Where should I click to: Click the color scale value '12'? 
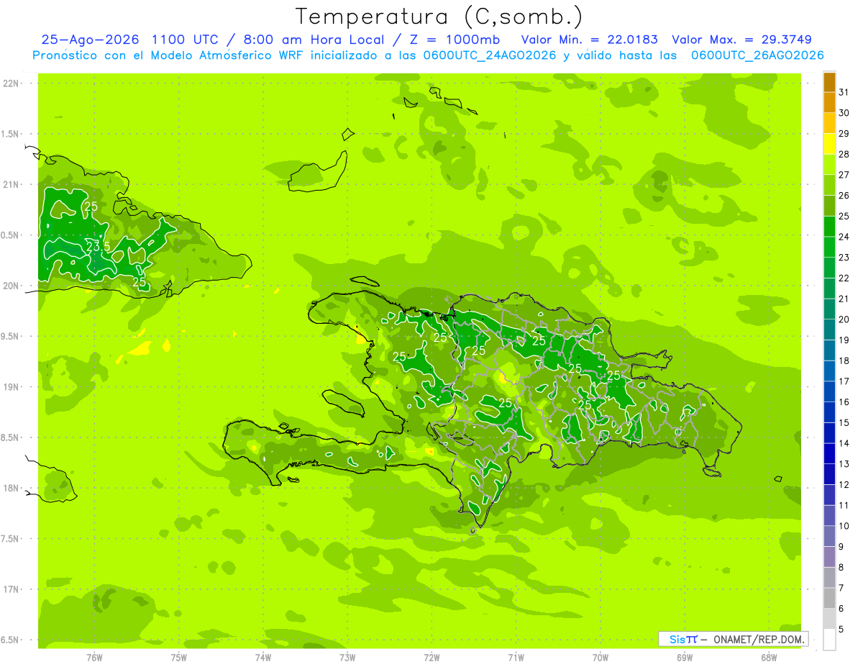[x=844, y=485]
